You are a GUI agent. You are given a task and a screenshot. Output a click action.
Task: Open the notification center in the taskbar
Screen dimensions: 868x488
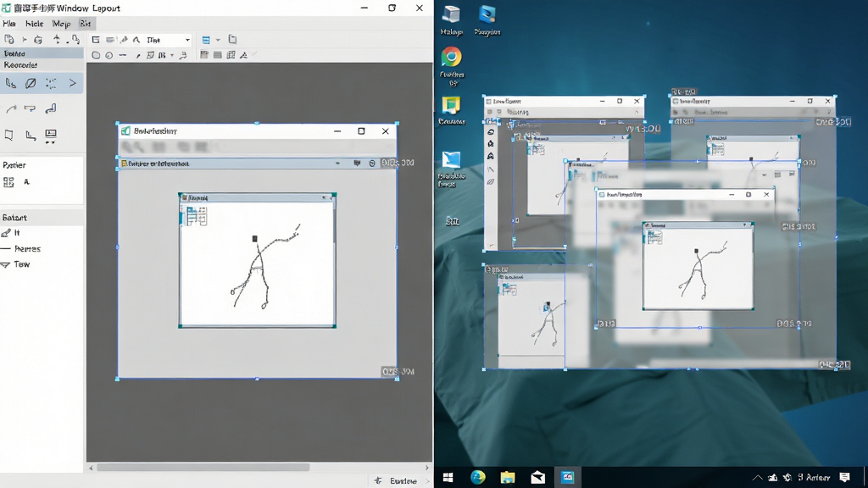[845, 477]
